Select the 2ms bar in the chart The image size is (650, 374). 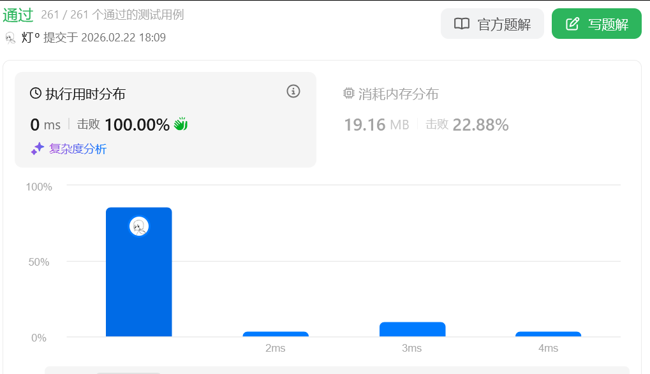[276, 334]
